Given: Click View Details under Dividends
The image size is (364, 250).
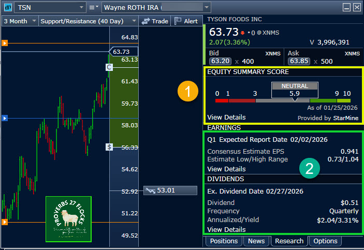Looking at the screenshot, I should 226,229.
